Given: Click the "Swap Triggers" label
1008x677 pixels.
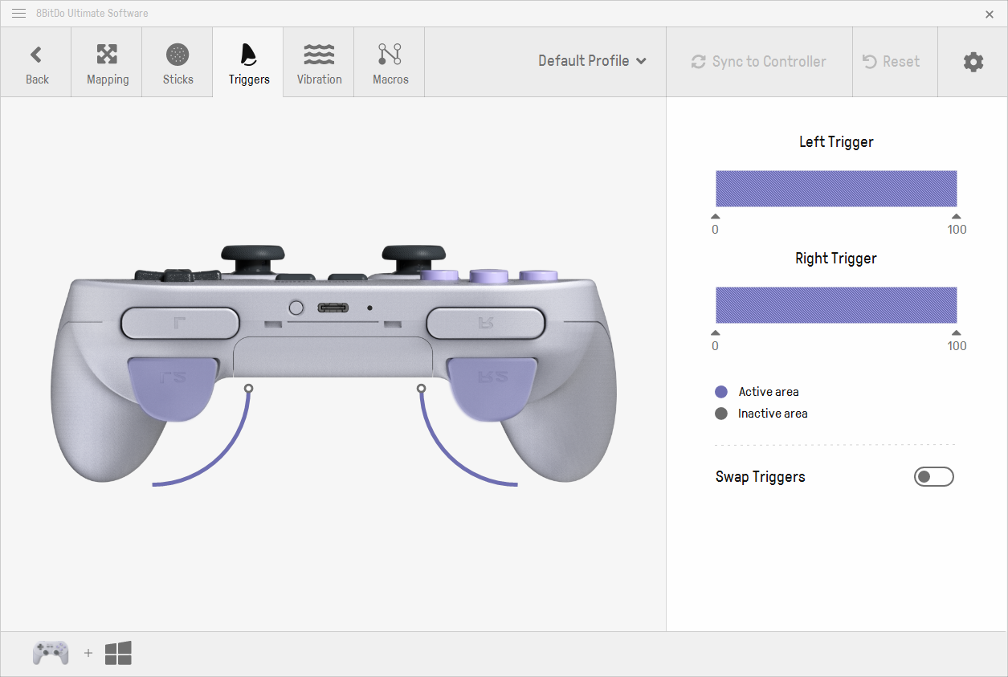Looking at the screenshot, I should [761, 477].
